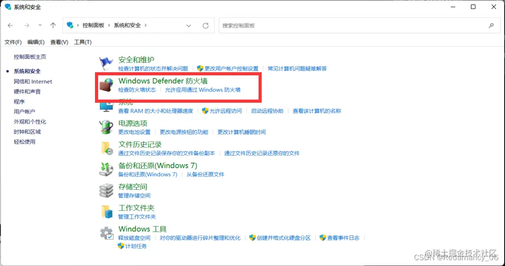Screen dimensions: 505x266
Task: Click 更改电池设置 link
Action: [134, 132]
